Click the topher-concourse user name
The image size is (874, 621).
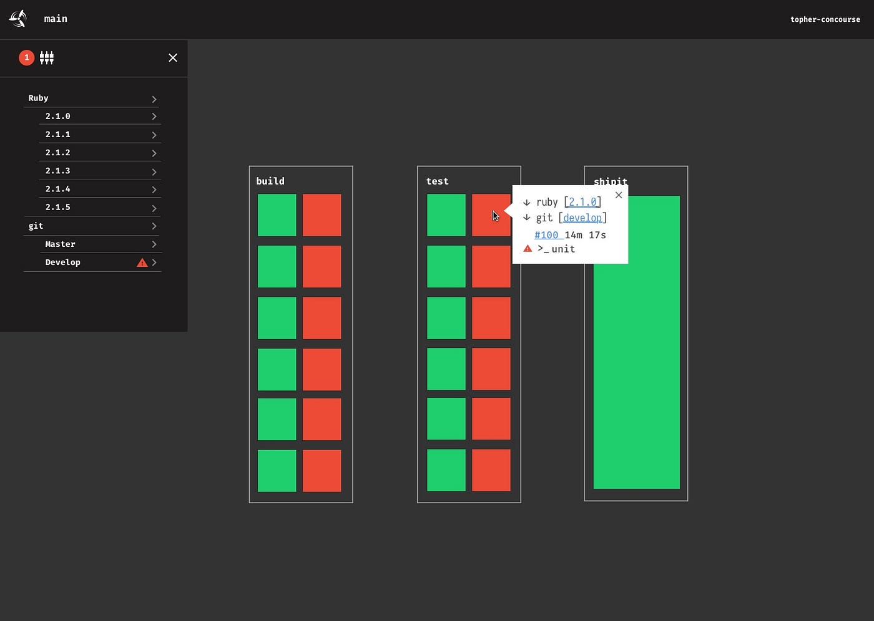click(x=825, y=19)
